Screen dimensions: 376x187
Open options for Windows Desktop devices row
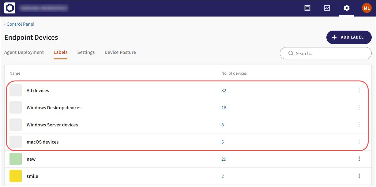coord(359,108)
